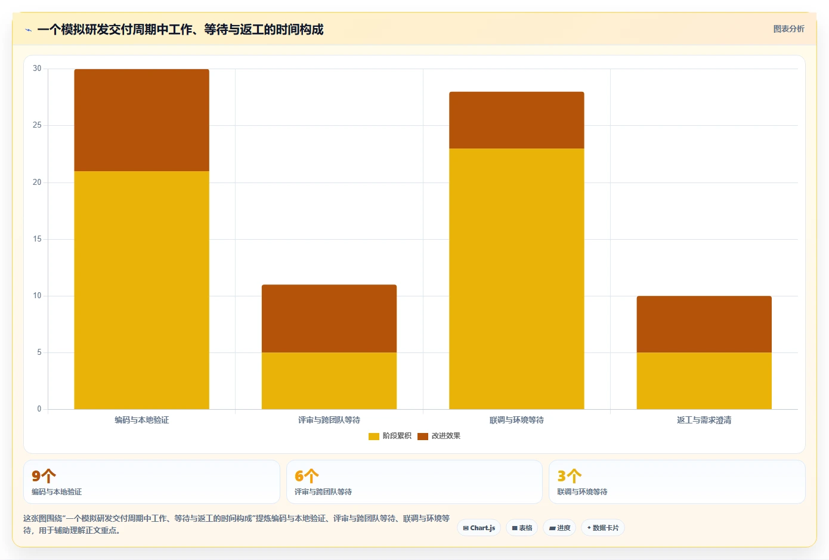829x560 pixels.
Task: Click the x-axis label 评审与跨团队等待
Action: pos(329,420)
